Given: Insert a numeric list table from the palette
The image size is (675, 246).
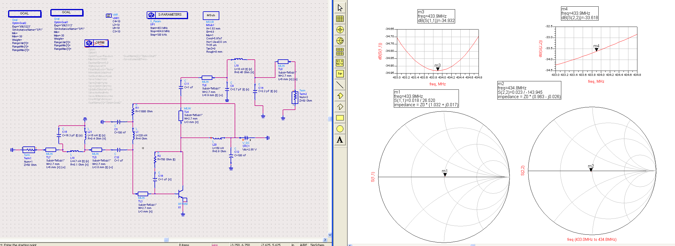Looking at the screenshot, I should tap(340, 63).
